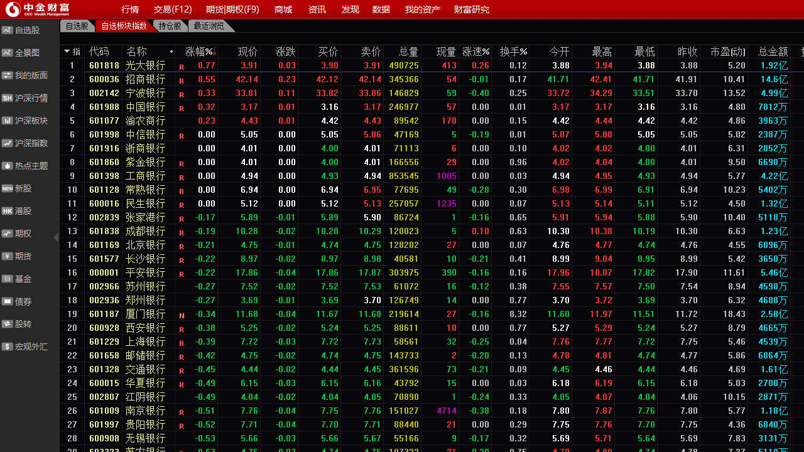
Task: Click the 沪深行情 SH icon
Action: (x=8, y=98)
